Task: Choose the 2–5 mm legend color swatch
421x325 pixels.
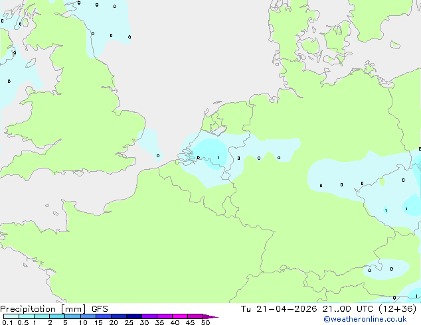Action: click(57, 316)
